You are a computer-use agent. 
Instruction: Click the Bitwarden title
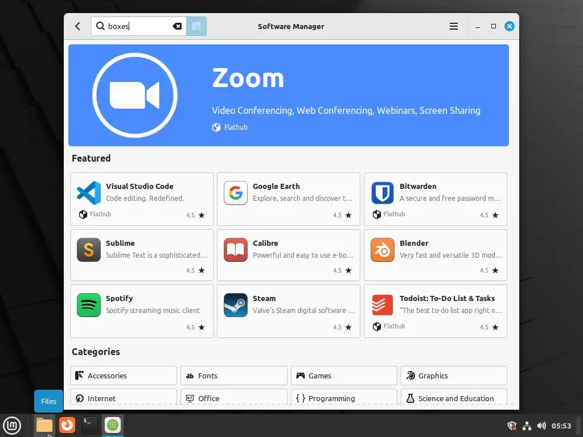point(418,186)
